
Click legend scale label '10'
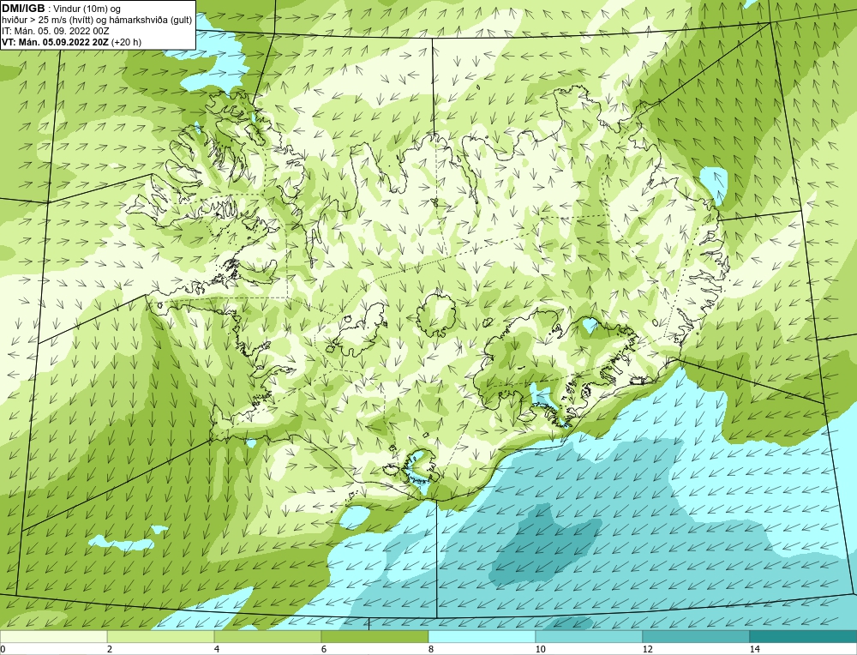(x=541, y=649)
